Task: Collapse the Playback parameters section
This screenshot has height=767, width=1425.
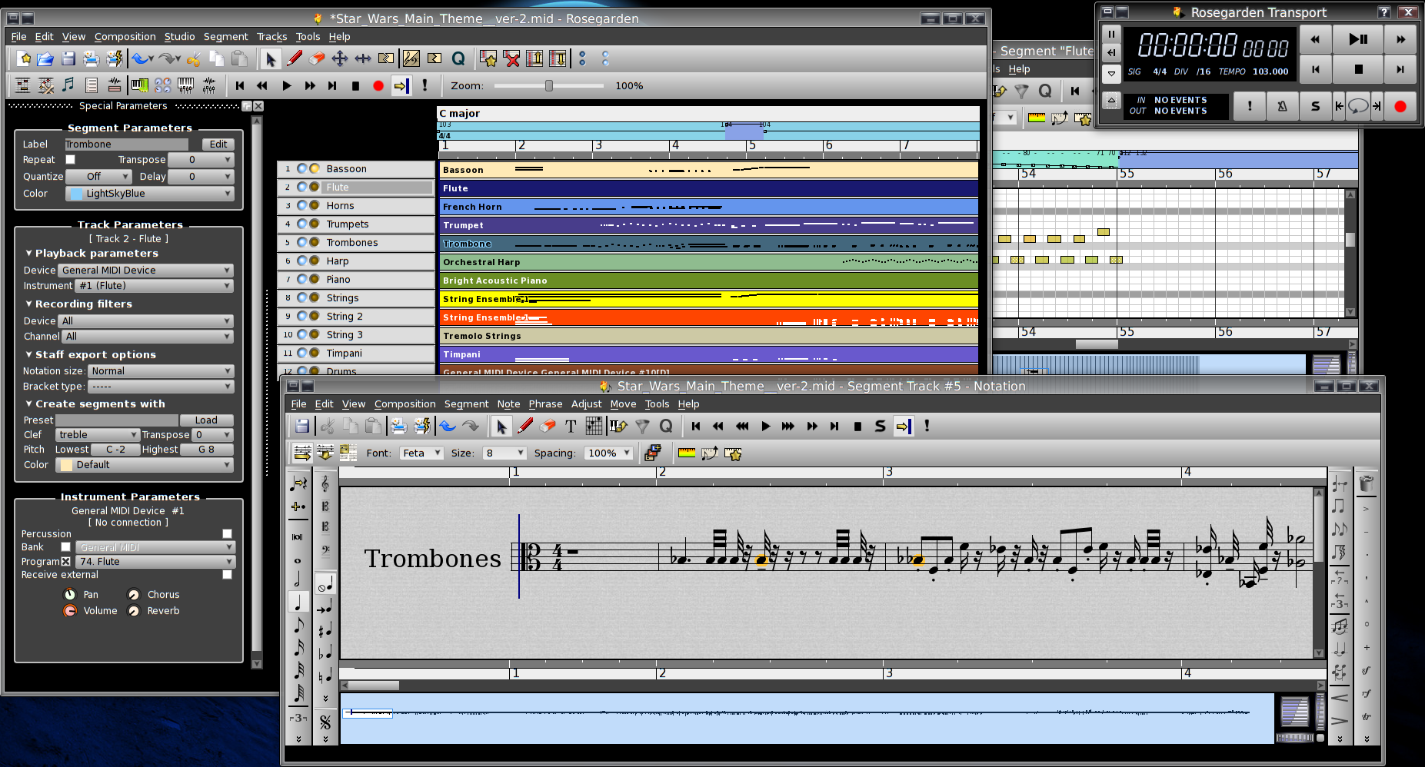Action: pos(92,254)
